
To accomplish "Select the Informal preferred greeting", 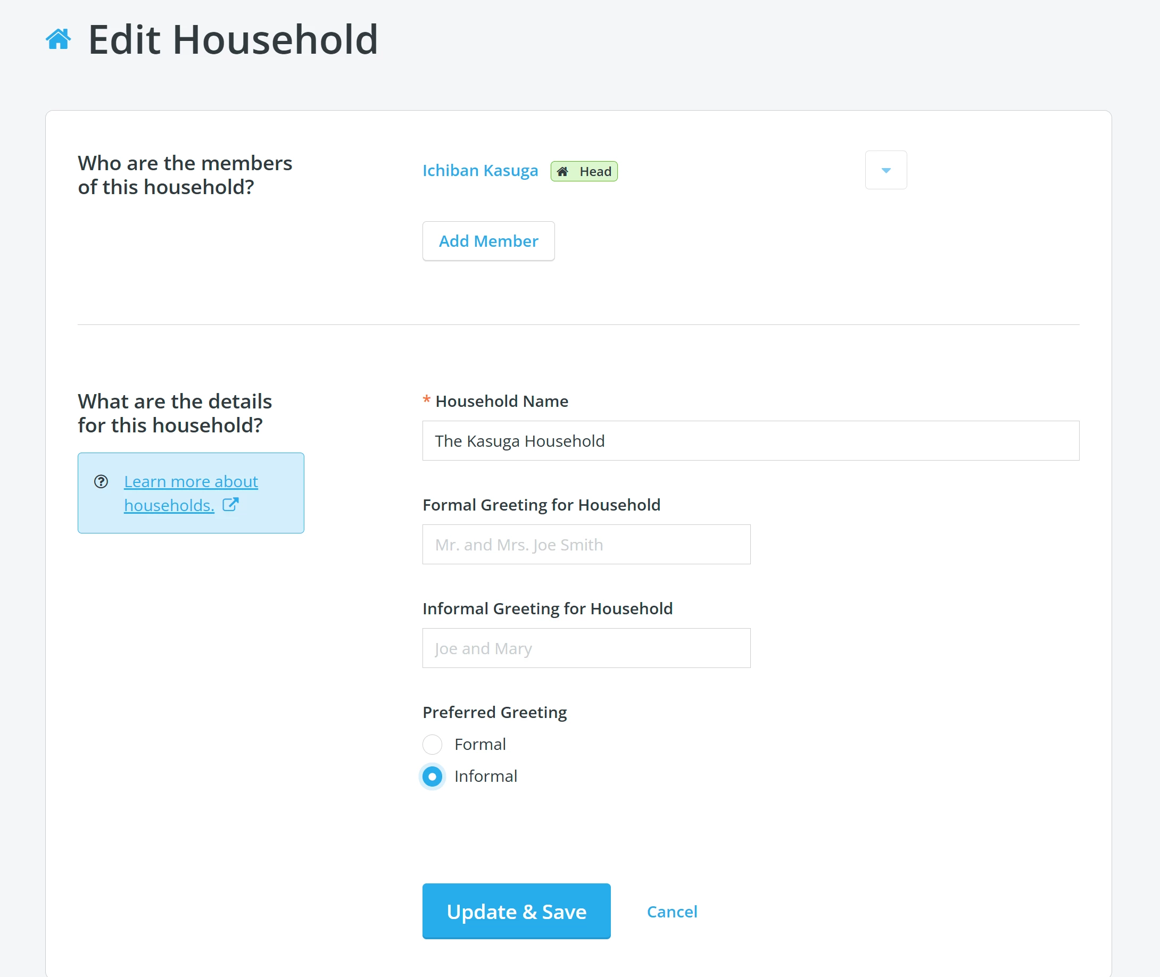I will click(x=432, y=776).
